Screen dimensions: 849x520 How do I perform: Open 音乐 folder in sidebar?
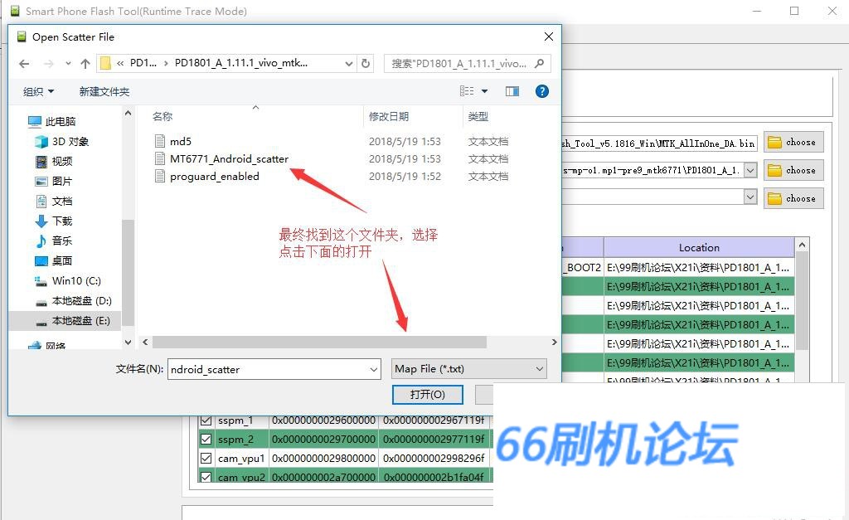coord(54,241)
